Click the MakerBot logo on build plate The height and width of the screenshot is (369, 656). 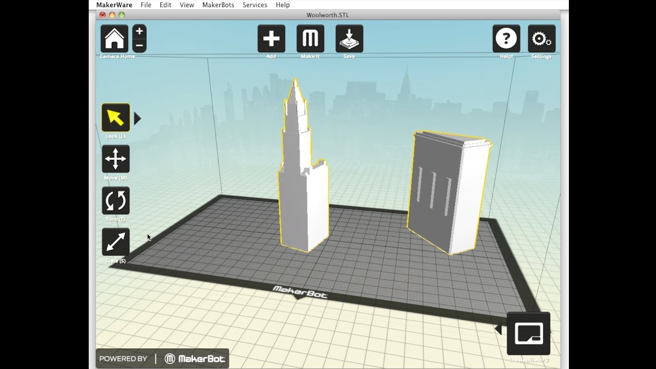(x=300, y=292)
